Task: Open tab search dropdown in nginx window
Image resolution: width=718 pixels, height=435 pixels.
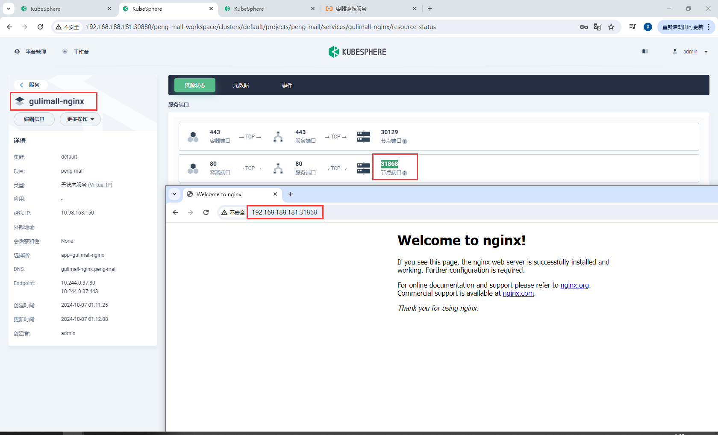Action: tap(174, 194)
